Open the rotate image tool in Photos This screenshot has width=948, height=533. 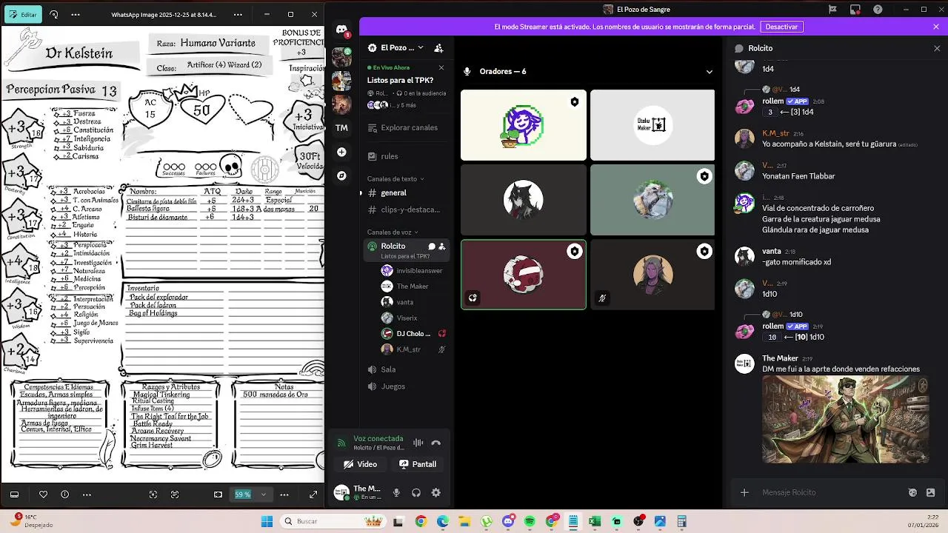point(54,14)
